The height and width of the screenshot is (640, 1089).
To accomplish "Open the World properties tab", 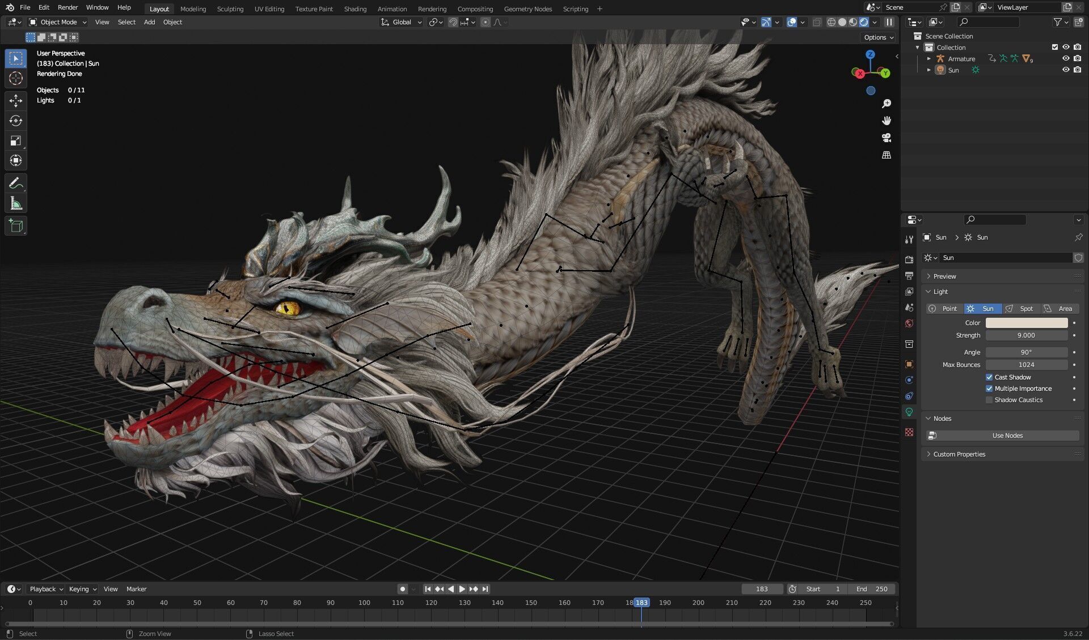I will coord(909,323).
